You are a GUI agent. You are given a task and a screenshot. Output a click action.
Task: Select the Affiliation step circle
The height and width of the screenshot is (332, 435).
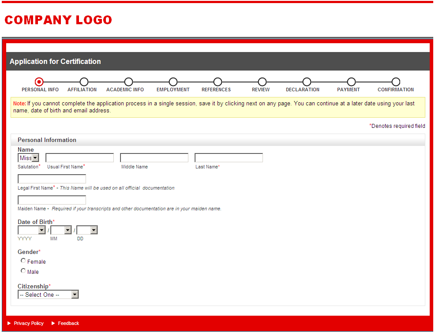[84, 82]
